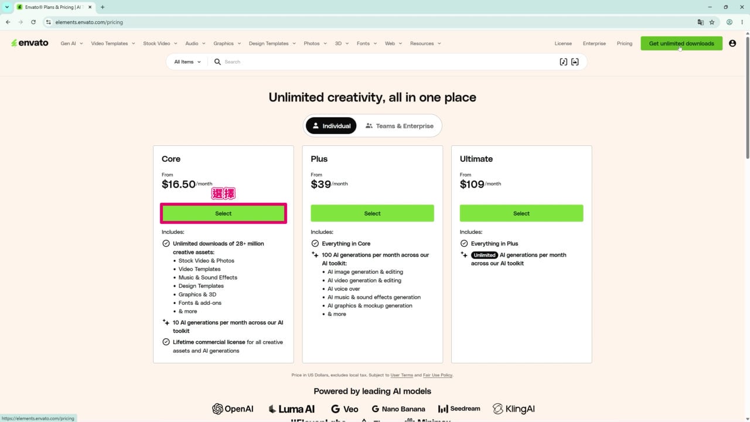Viewport: 750px width, 422px height.
Task: Click 'Everything in Core' text
Action: (346, 243)
